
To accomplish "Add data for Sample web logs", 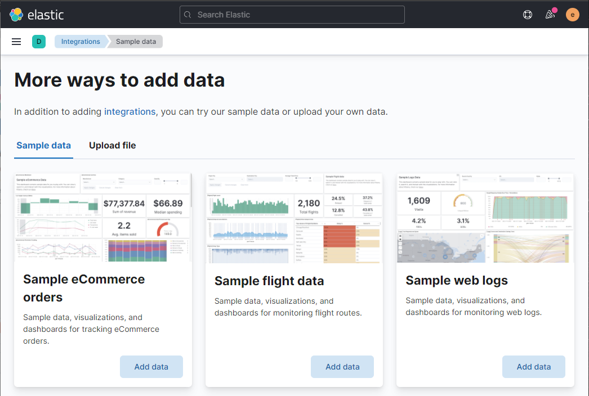I will 533,366.
